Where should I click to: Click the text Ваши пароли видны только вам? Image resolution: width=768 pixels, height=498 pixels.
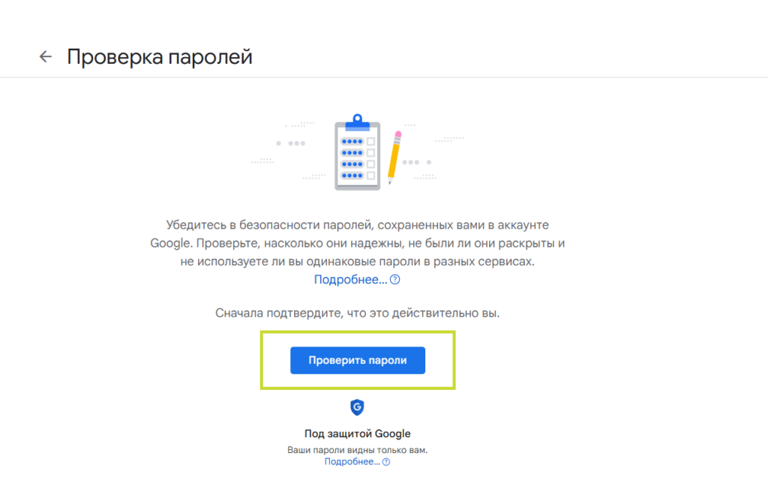click(357, 450)
